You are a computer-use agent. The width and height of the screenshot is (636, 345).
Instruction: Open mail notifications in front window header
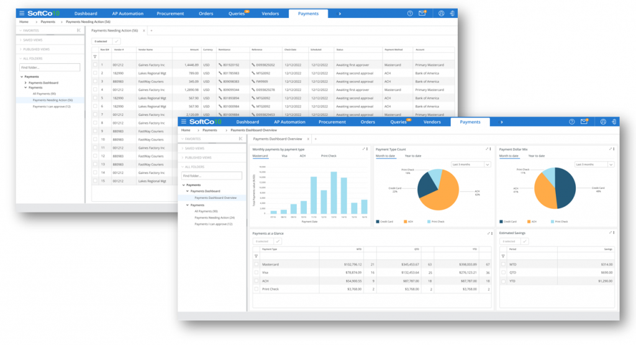coord(584,122)
